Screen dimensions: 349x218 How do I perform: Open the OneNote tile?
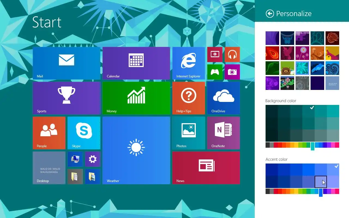[x=224, y=133]
